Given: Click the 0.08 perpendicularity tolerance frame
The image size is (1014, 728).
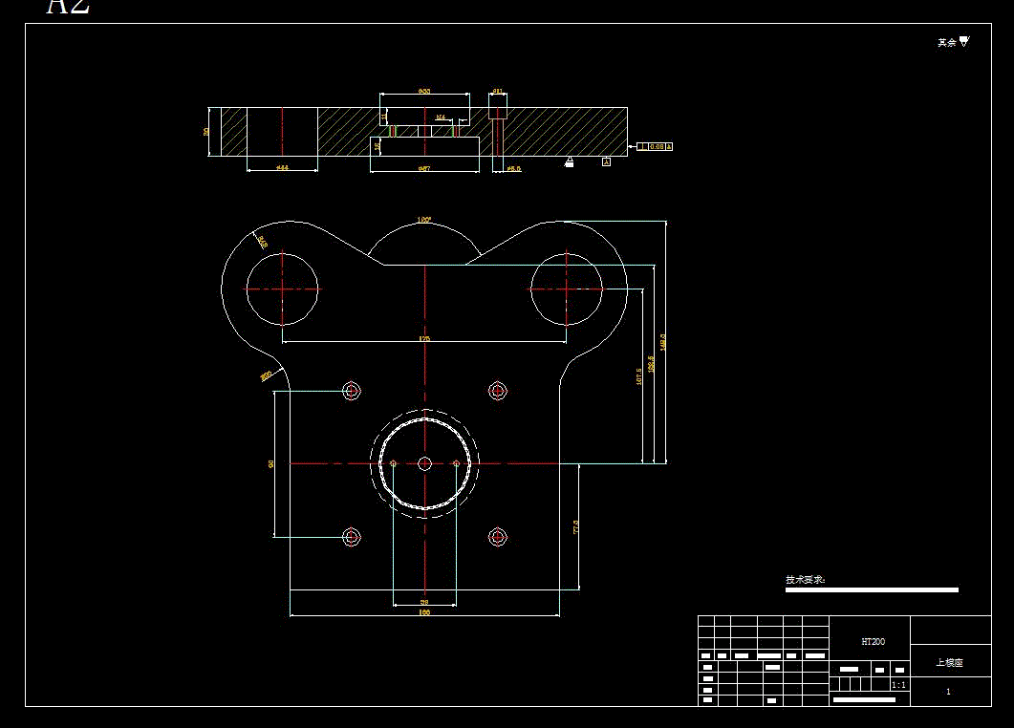Looking at the screenshot, I should [655, 147].
